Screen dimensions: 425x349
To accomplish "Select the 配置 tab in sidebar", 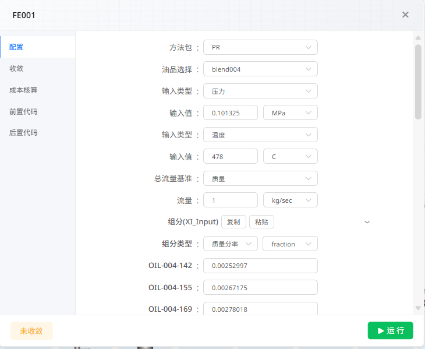I will 38,47.
